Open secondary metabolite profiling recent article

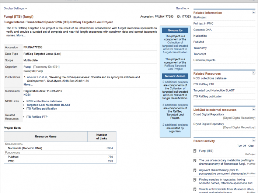[x=226, y=162]
